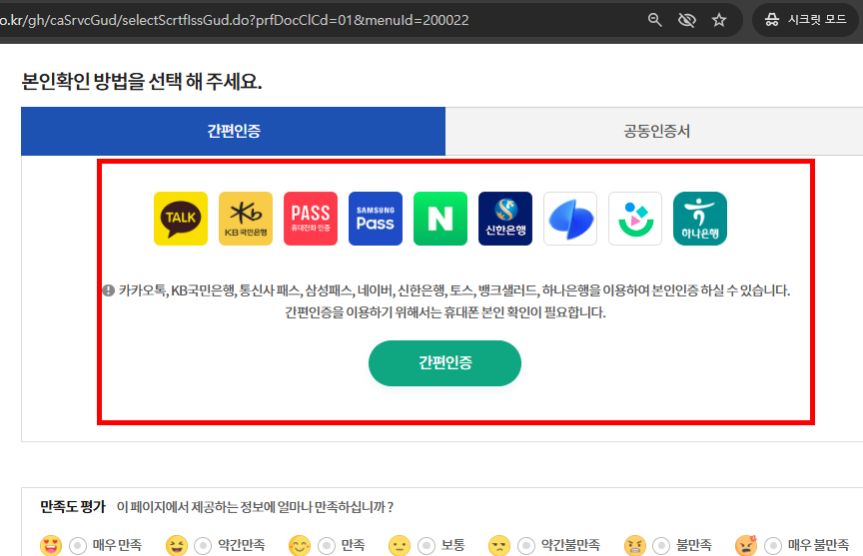Select the 불만족 radio button

coord(661,546)
